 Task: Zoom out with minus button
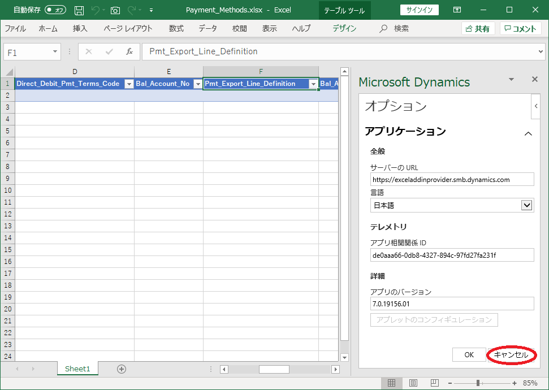450,383
